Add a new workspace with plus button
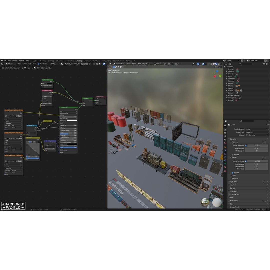Image resolution: width=270 pixels, height=270 pixels. pyautogui.click(x=134, y=61)
